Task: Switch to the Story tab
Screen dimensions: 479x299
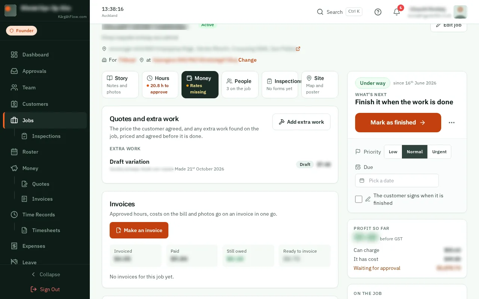Action: [x=120, y=85]
